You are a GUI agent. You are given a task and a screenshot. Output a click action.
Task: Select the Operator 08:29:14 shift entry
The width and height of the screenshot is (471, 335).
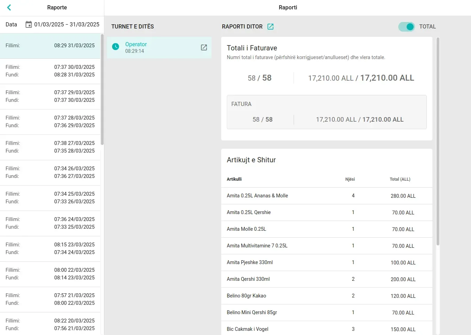point(159,48)
